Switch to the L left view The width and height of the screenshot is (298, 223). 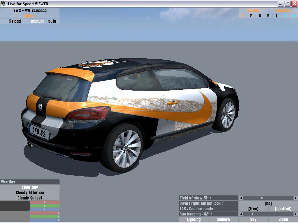(x=277, y=16)
